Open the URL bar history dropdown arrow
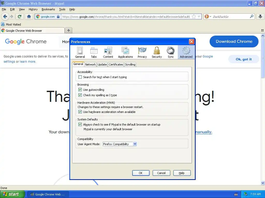 pyautogui.click(x=199, y=16)
